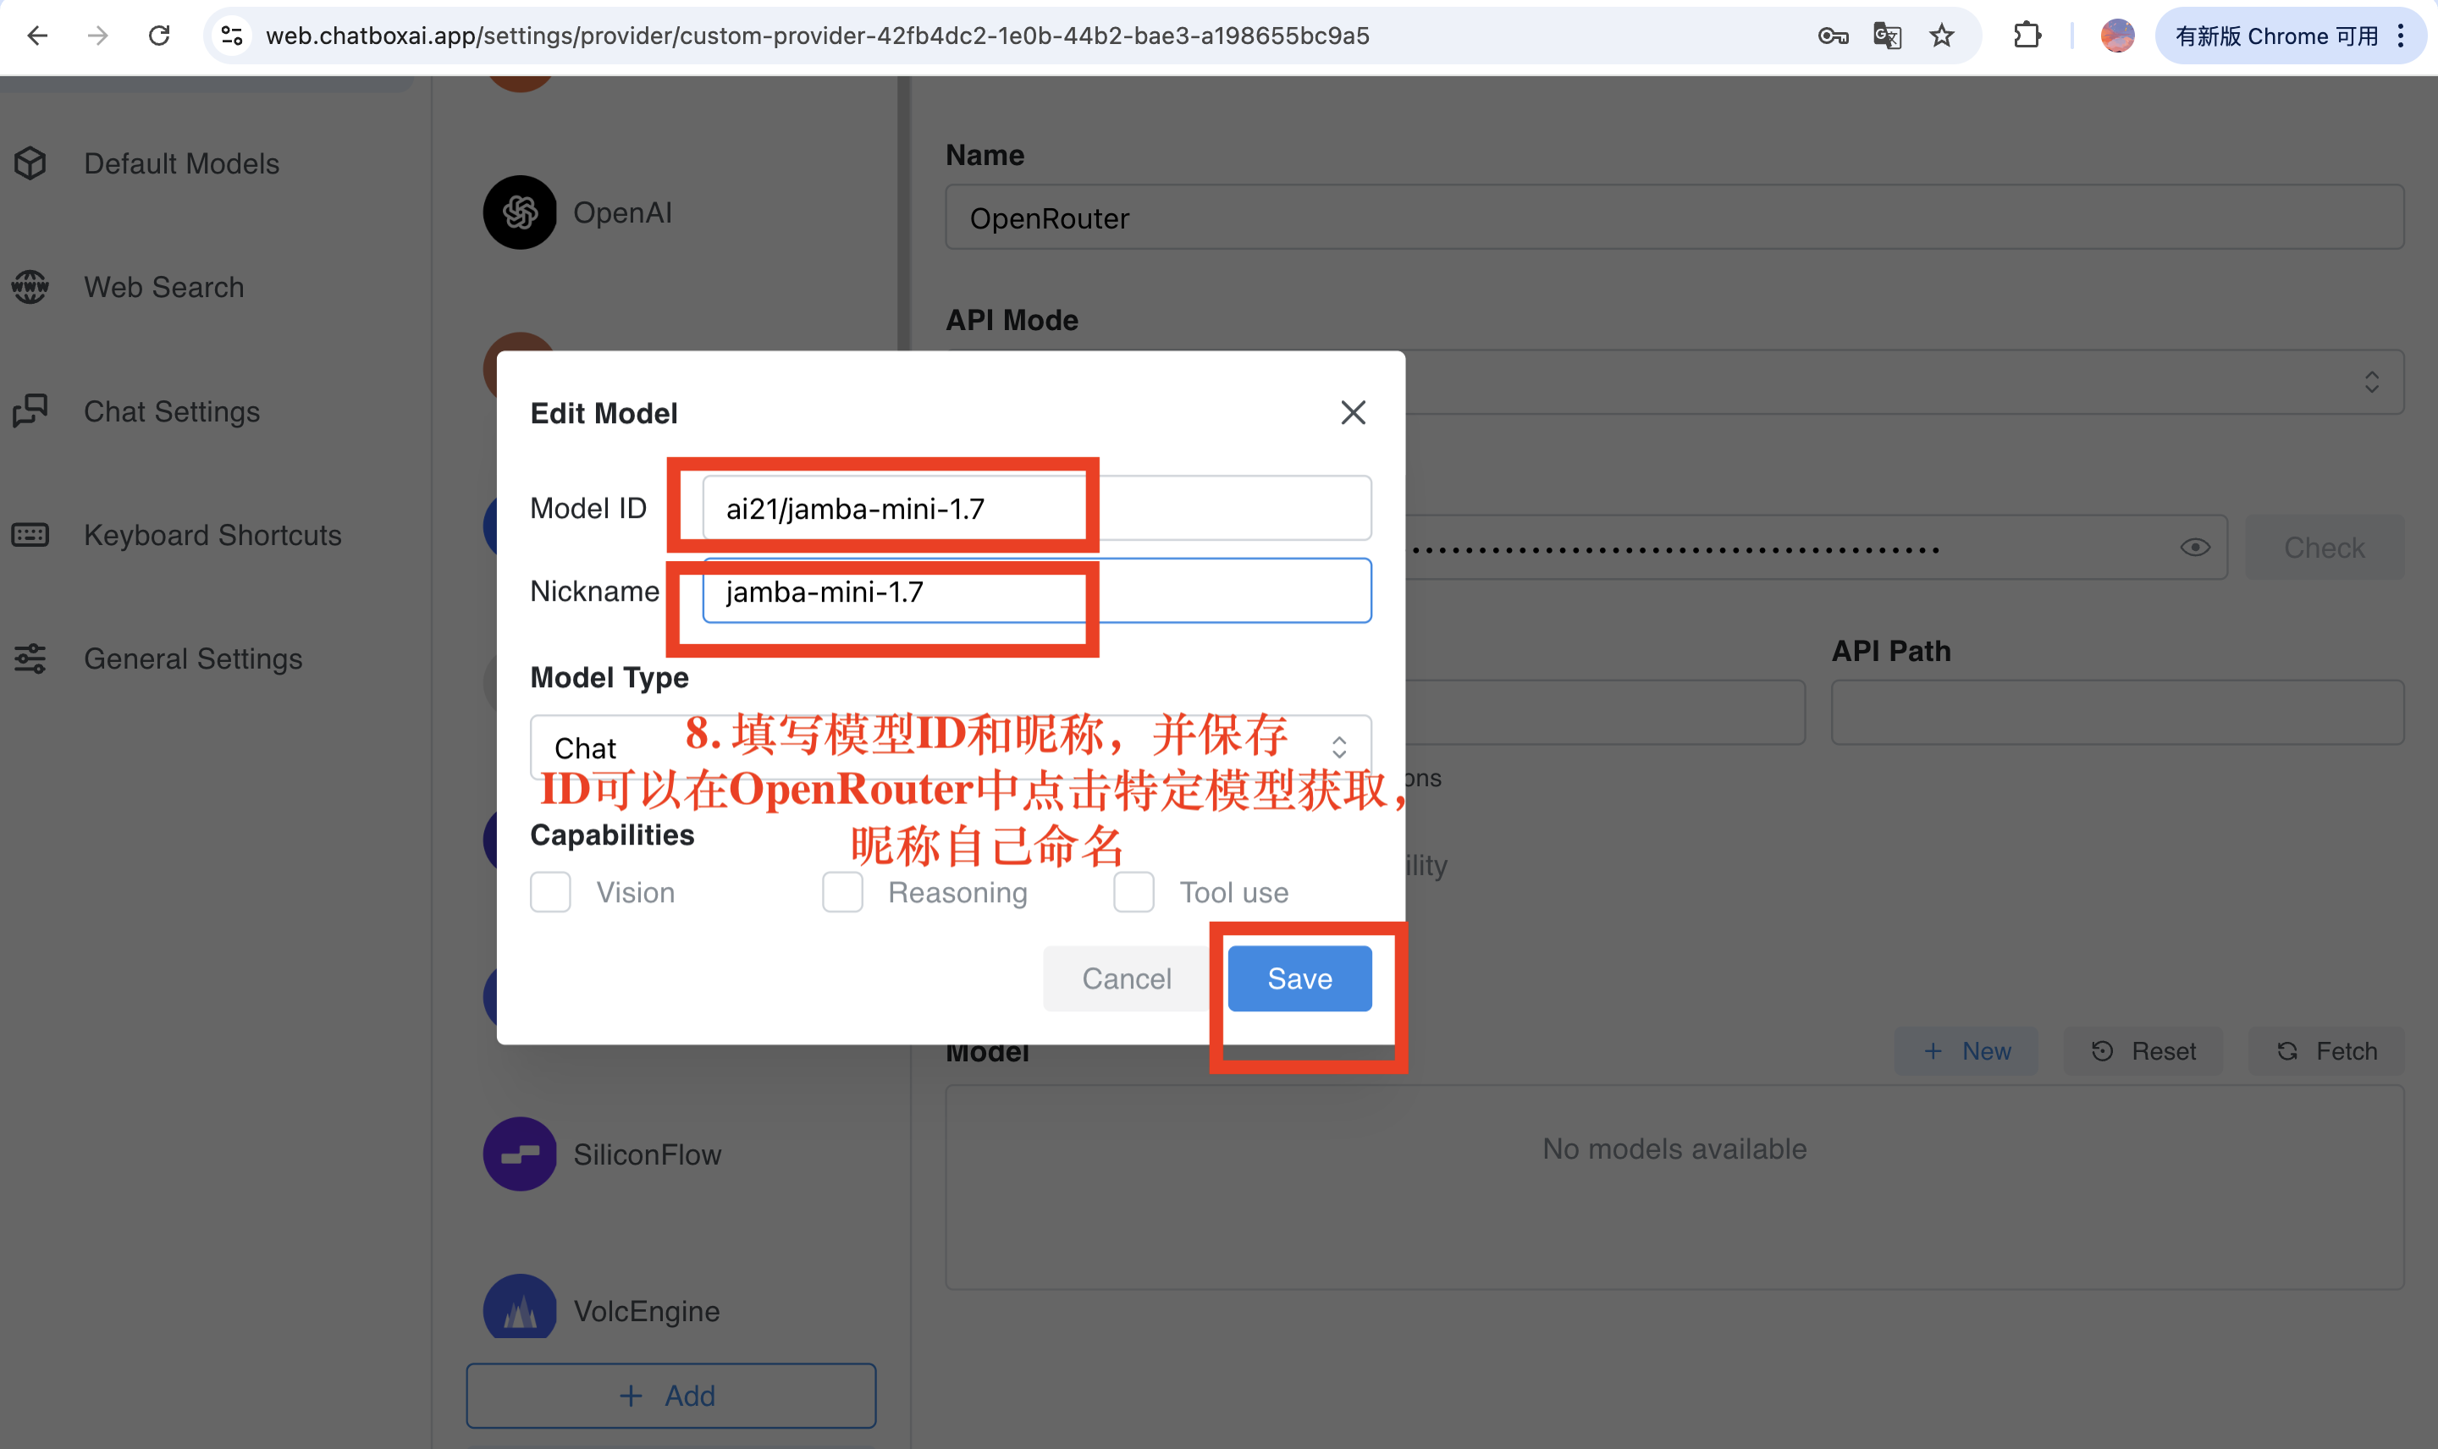Expand the API Mode selector

click(2374, 382)
